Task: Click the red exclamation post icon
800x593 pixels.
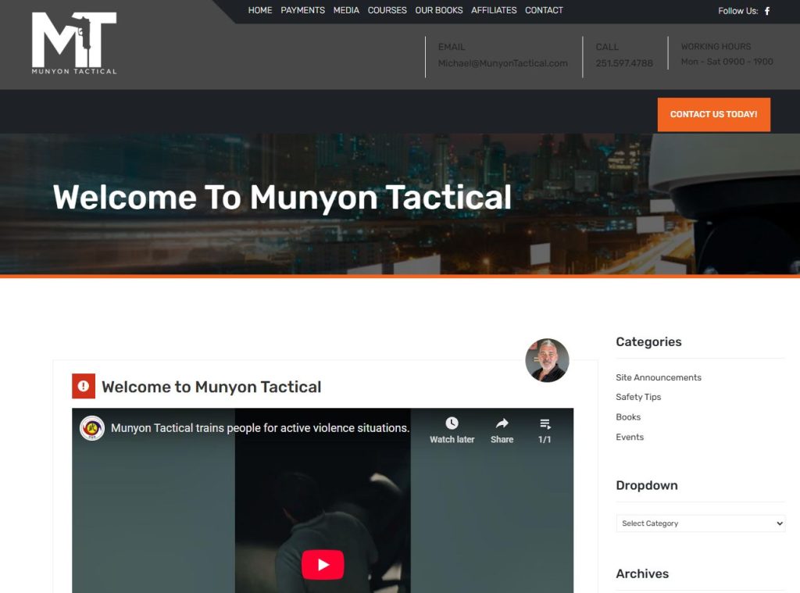Action: pos(84,386)
